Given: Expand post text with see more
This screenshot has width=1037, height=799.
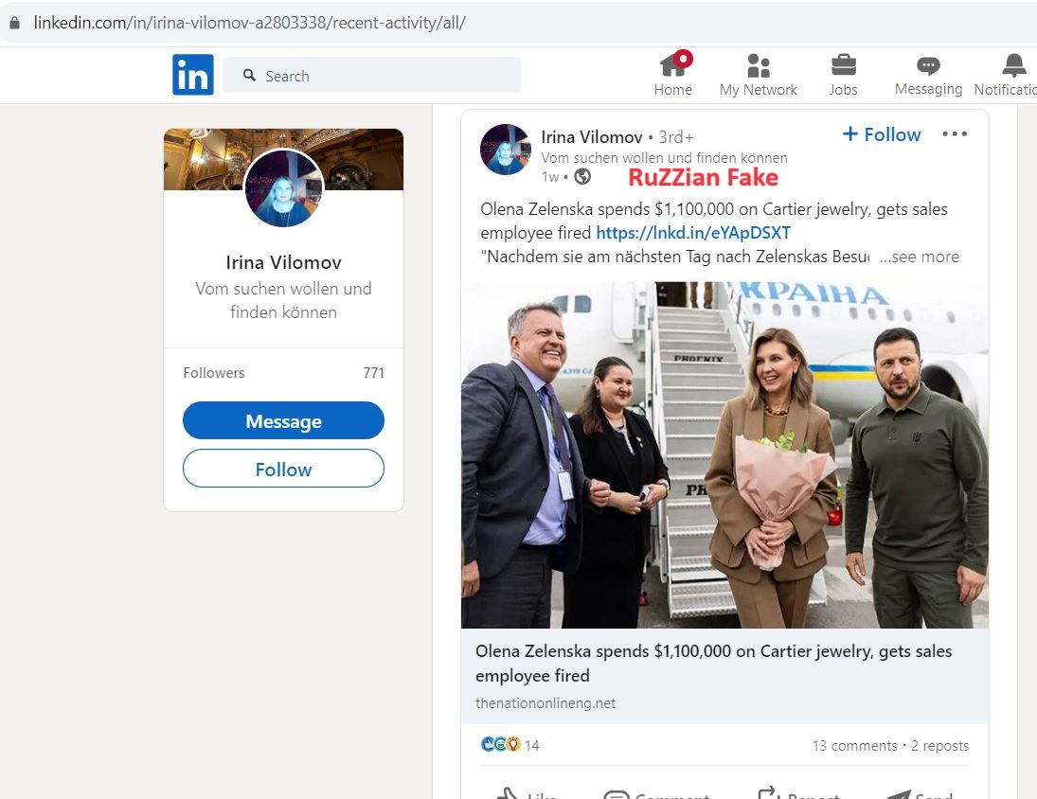Looking at the screenshot, I should pos(920,257).
